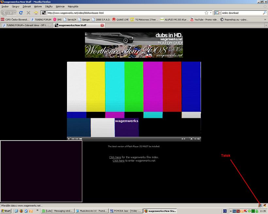This screenshot has width=268, height=214.
Task: Open the Nástroje menu
Action: coord(60,7)
